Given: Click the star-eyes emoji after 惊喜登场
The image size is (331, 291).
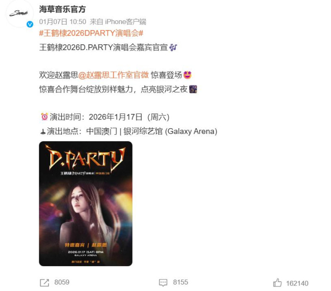Looking at the screenshot, I should 188,75.
